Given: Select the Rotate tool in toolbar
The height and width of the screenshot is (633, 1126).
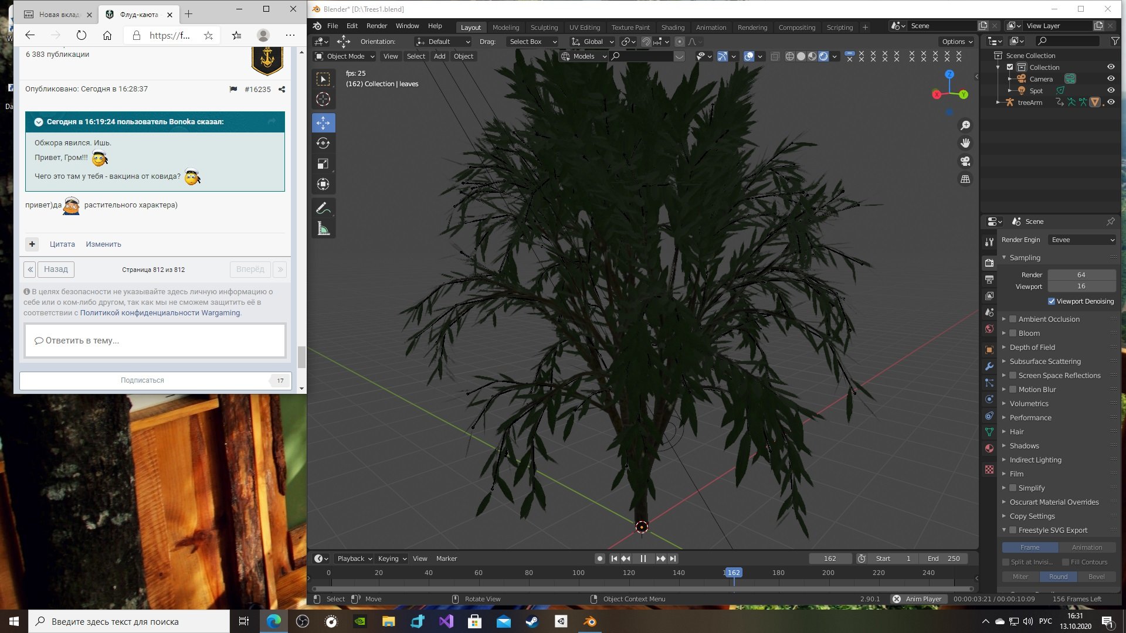Looking at the screenshot, I should [323, 143].
